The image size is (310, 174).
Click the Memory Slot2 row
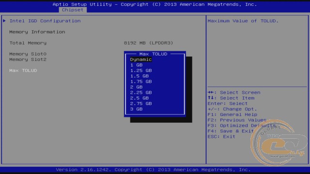point(28,59)
